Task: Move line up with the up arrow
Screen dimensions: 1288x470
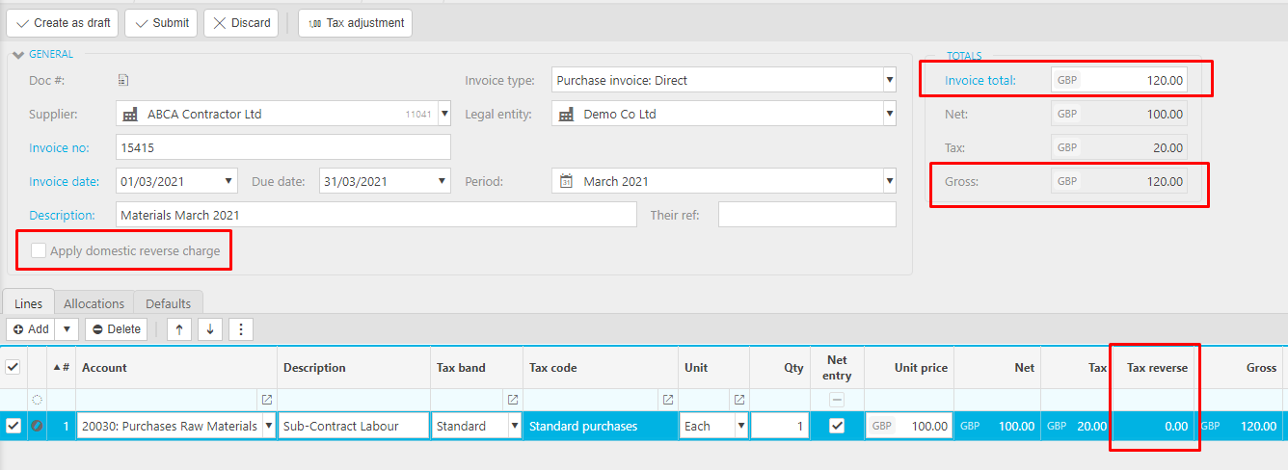Action: point(179,329)
